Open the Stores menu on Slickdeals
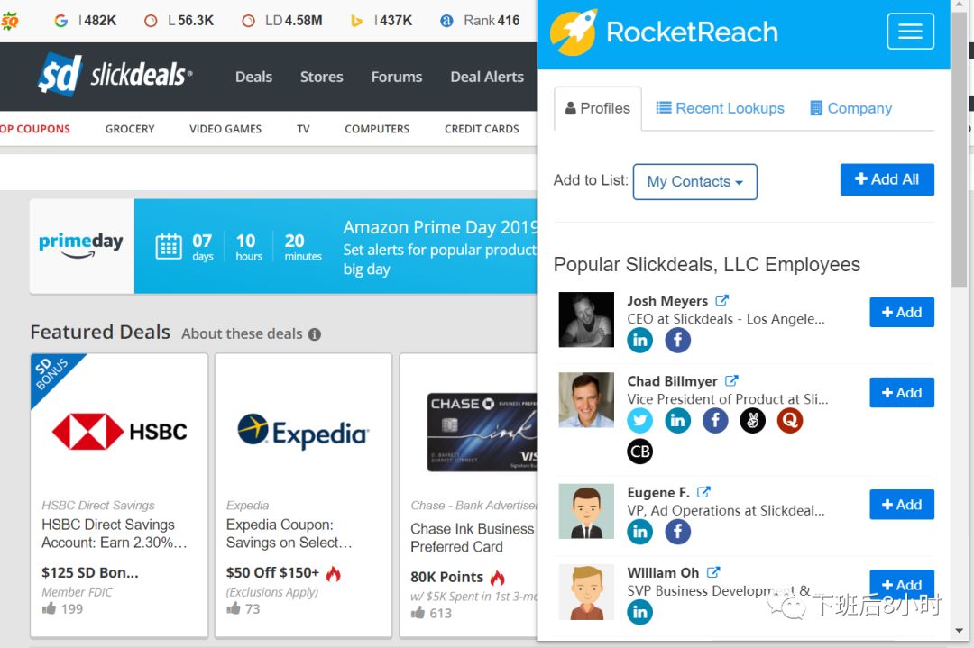 pos(322,77)
